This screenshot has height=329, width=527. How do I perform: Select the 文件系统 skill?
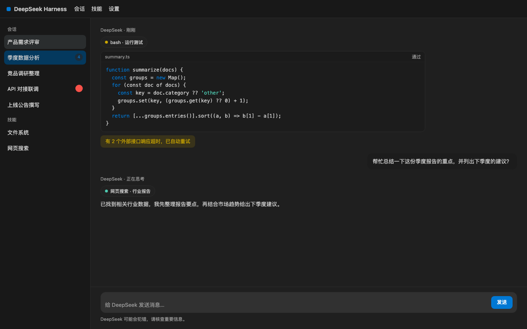(45, 132)
